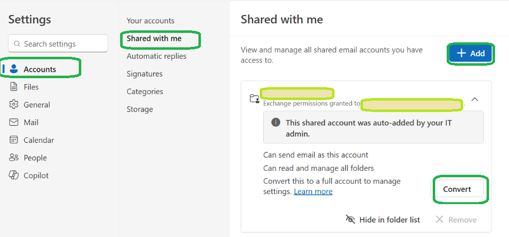Click the 'Shared with me' page heading

[282, 19]
